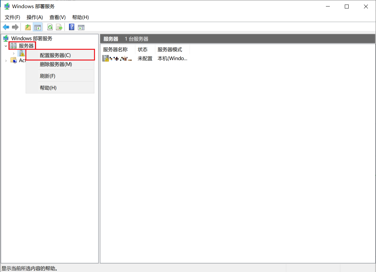The height and width of the screenshot is (272, 376).
Task: Collapse the 服务器 tree node
Action: coord(6,46)
